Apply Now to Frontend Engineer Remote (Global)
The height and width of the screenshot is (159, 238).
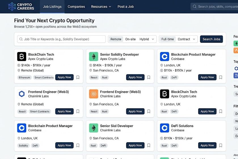point(64,111)
